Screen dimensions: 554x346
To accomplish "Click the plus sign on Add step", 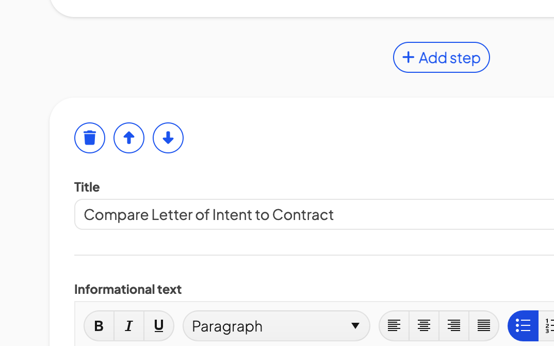I will point(409,57).
